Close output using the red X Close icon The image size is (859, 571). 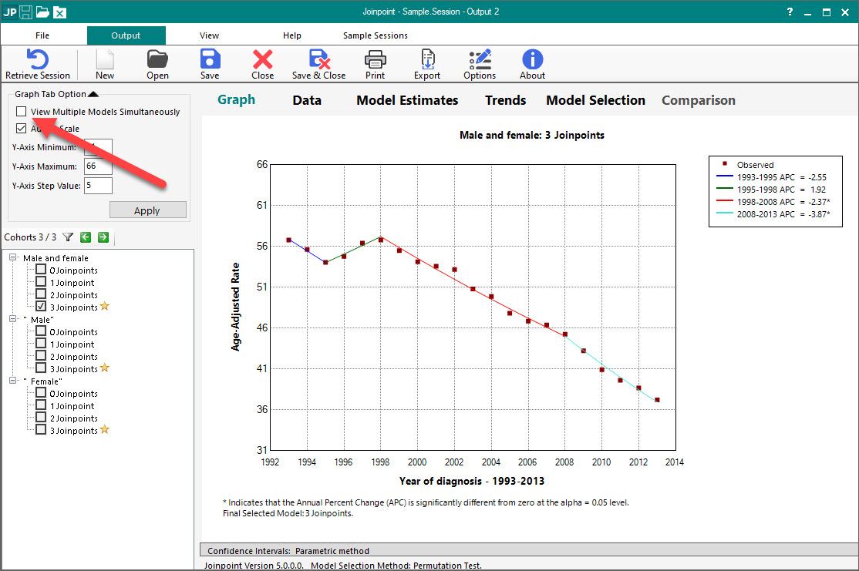click(262, 59)
